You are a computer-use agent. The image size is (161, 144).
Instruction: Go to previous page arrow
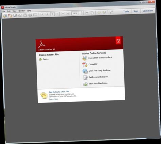pos(42,15)
